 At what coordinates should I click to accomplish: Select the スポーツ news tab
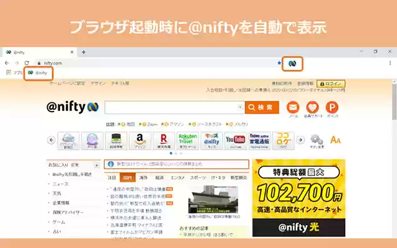tap(198, 178)
